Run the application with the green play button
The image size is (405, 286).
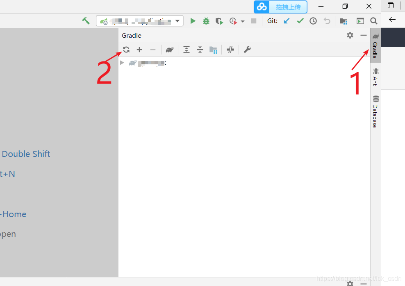pos(193,21)
